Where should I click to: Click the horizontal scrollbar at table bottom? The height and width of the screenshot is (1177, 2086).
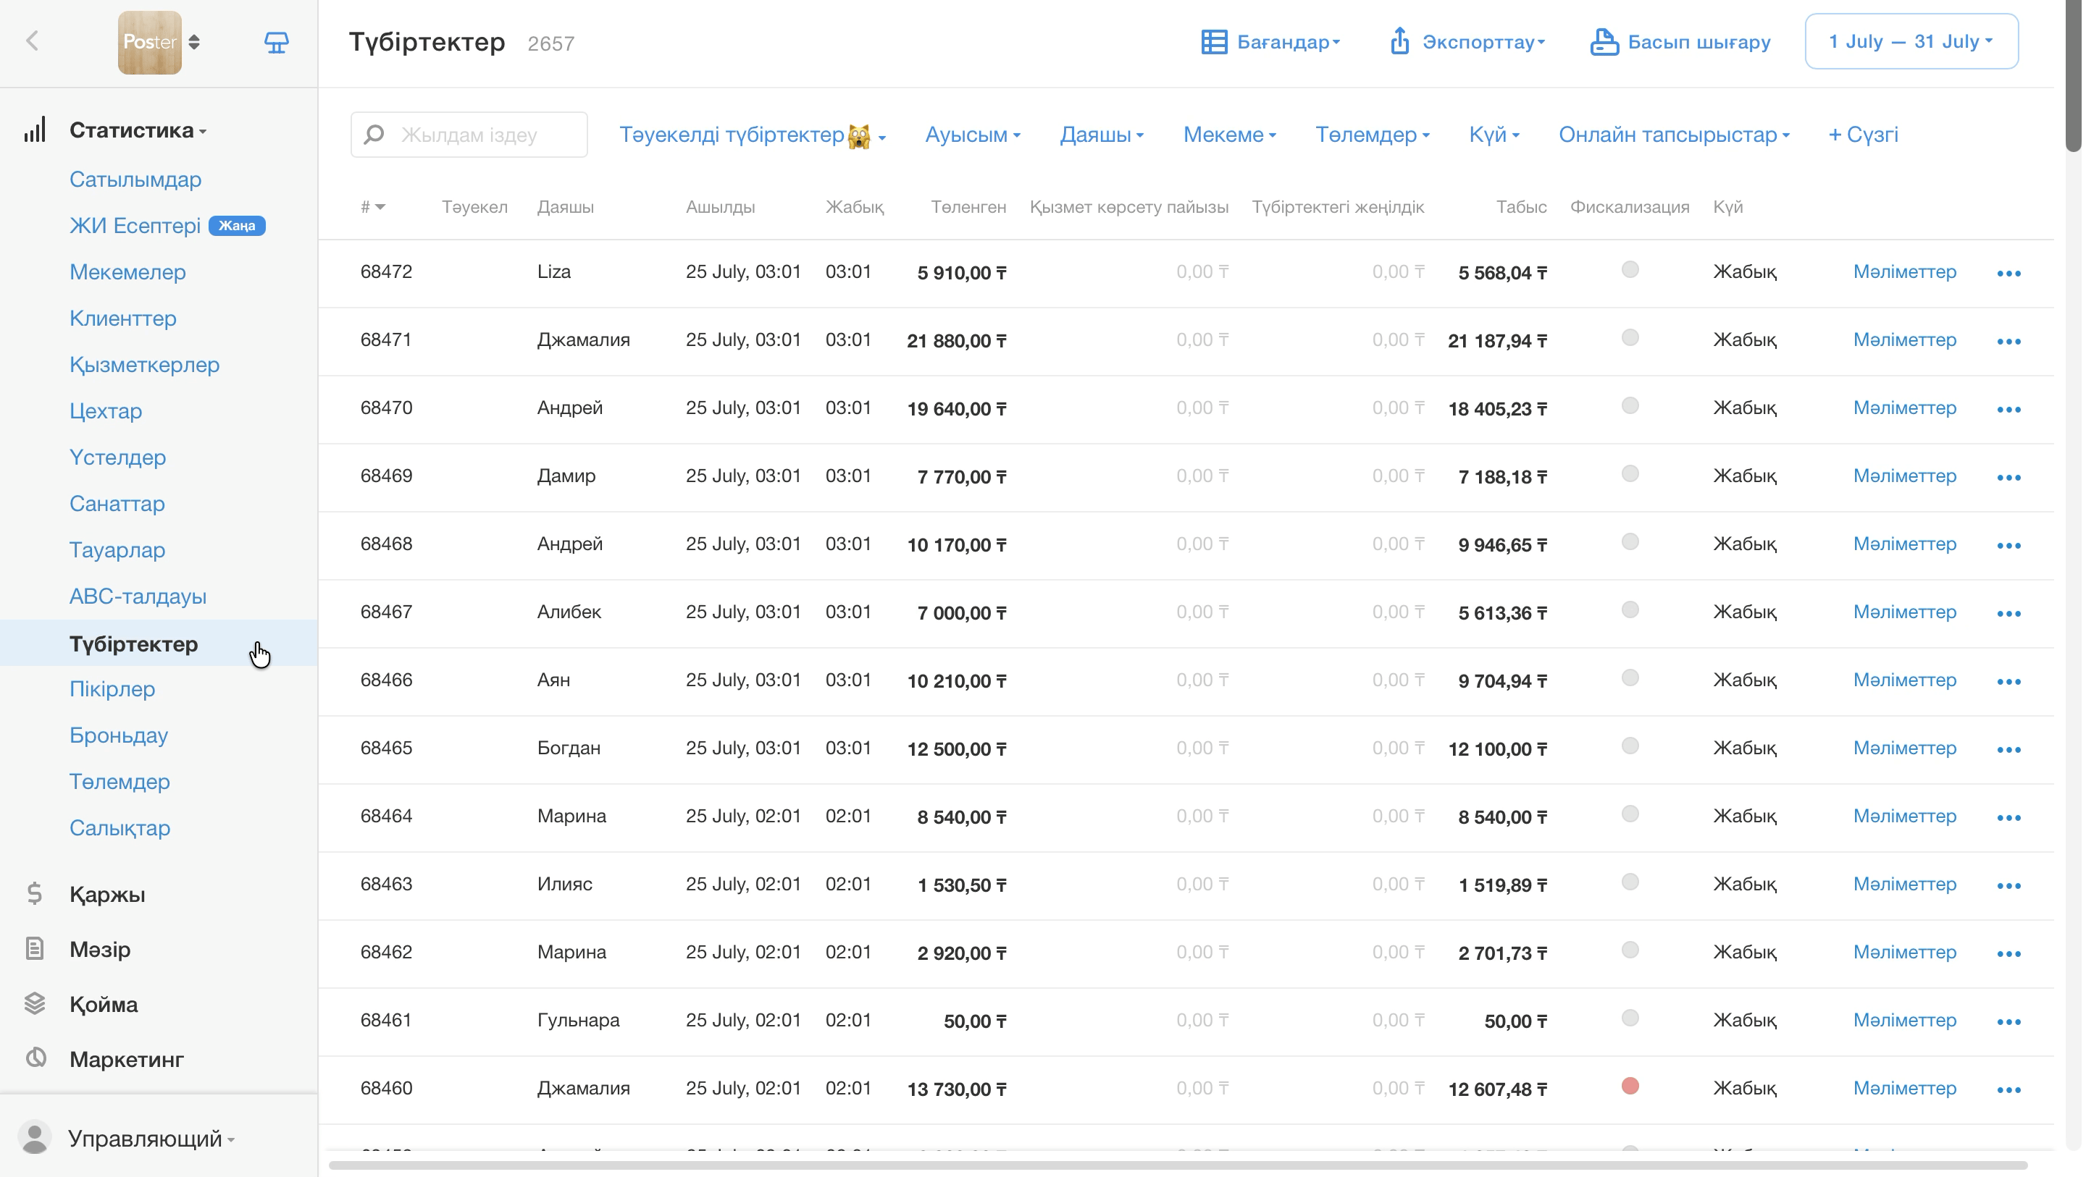[x=1178, y=1165]
